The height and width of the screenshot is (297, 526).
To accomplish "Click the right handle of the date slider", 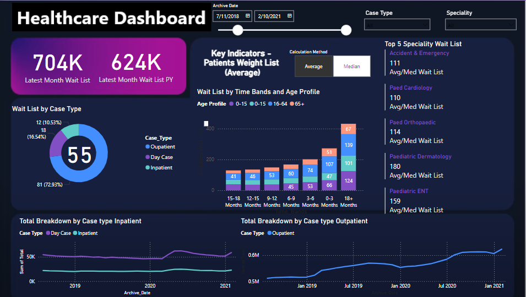I will point(346,30).
